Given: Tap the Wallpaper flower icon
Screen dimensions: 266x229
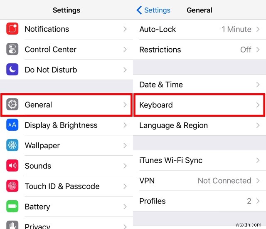Looking at the screenshot, I should click(12, 146).
